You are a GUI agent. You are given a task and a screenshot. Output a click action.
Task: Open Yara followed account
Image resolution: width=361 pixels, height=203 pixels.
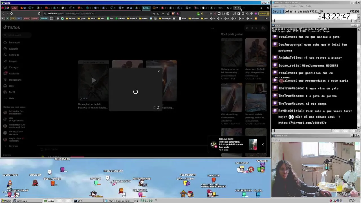(x=16, y=119)
